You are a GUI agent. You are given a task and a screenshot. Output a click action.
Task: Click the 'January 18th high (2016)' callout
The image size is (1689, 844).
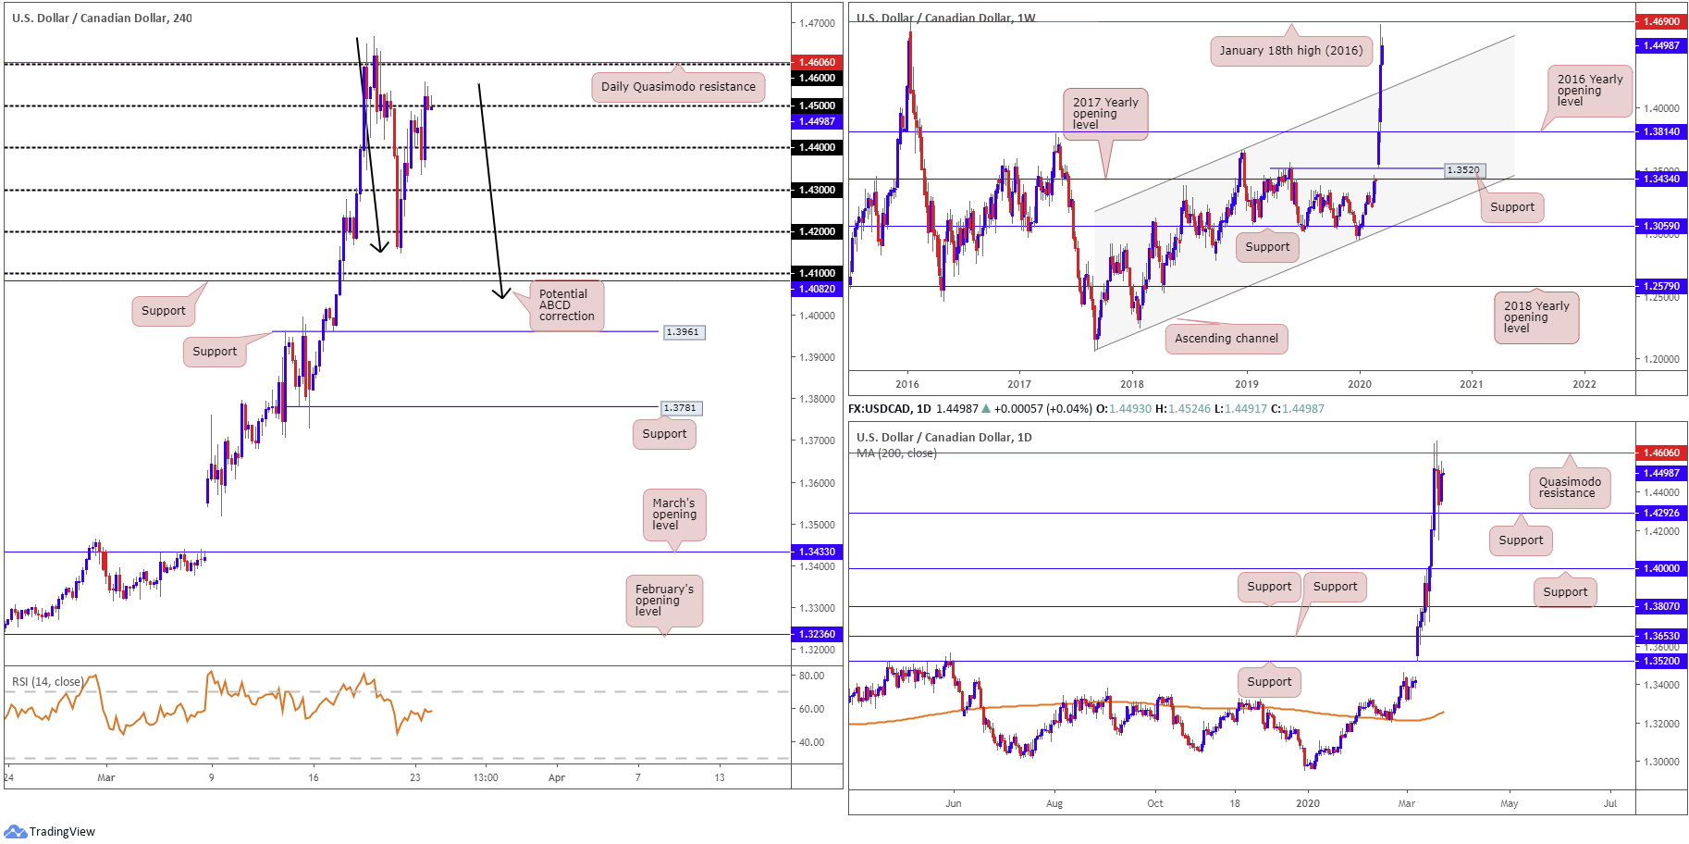tap(1290, 51)
